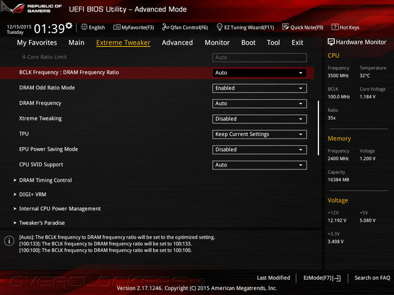Click the 35x Ratio value

[x=332, y=118]
